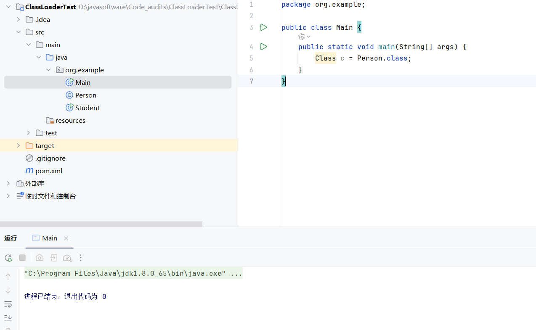
Task: Click the org.example package icon
Action: 60,70
